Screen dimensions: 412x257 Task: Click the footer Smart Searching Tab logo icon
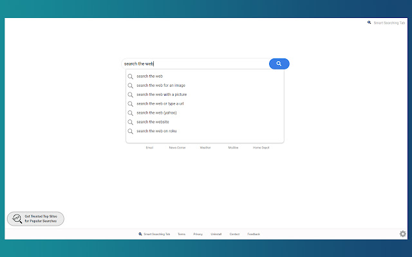[140, 234]
